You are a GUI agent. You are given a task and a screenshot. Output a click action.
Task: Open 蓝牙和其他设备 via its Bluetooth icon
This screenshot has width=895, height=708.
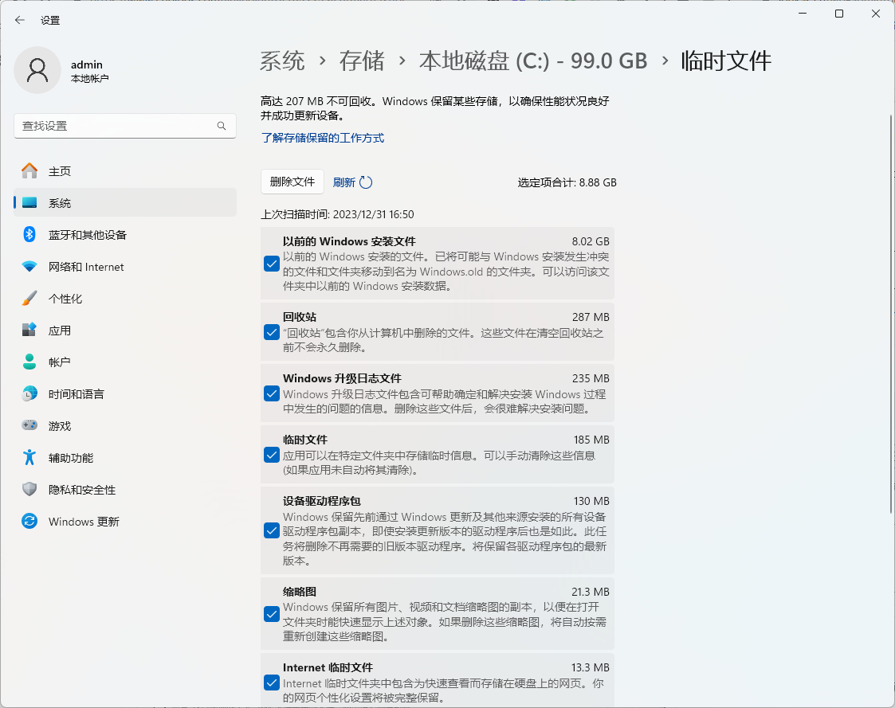tap(29, 235)
